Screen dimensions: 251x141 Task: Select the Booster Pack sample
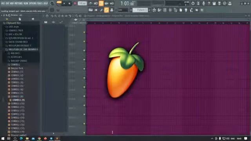(x=16, y=68)
